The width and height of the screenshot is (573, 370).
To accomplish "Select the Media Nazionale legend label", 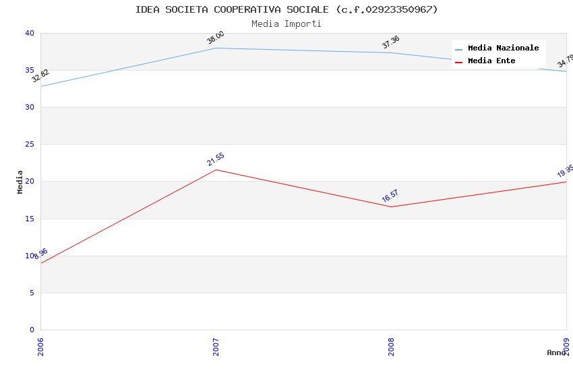I will [x=503, y=48].
